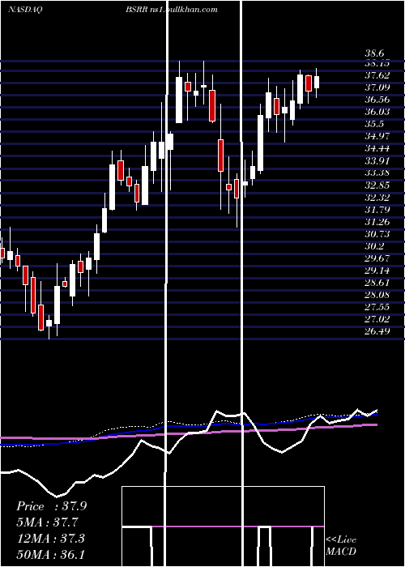
Task: Select the 37.62 price axis label
Action: coord(377,75)
